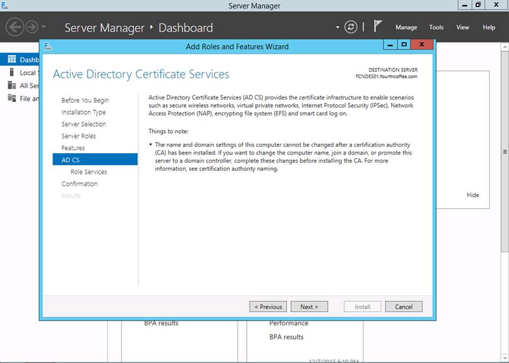509x363 pixels.
Task: Select the Dashboard icon in sidebar
Action: click(11, 60)
